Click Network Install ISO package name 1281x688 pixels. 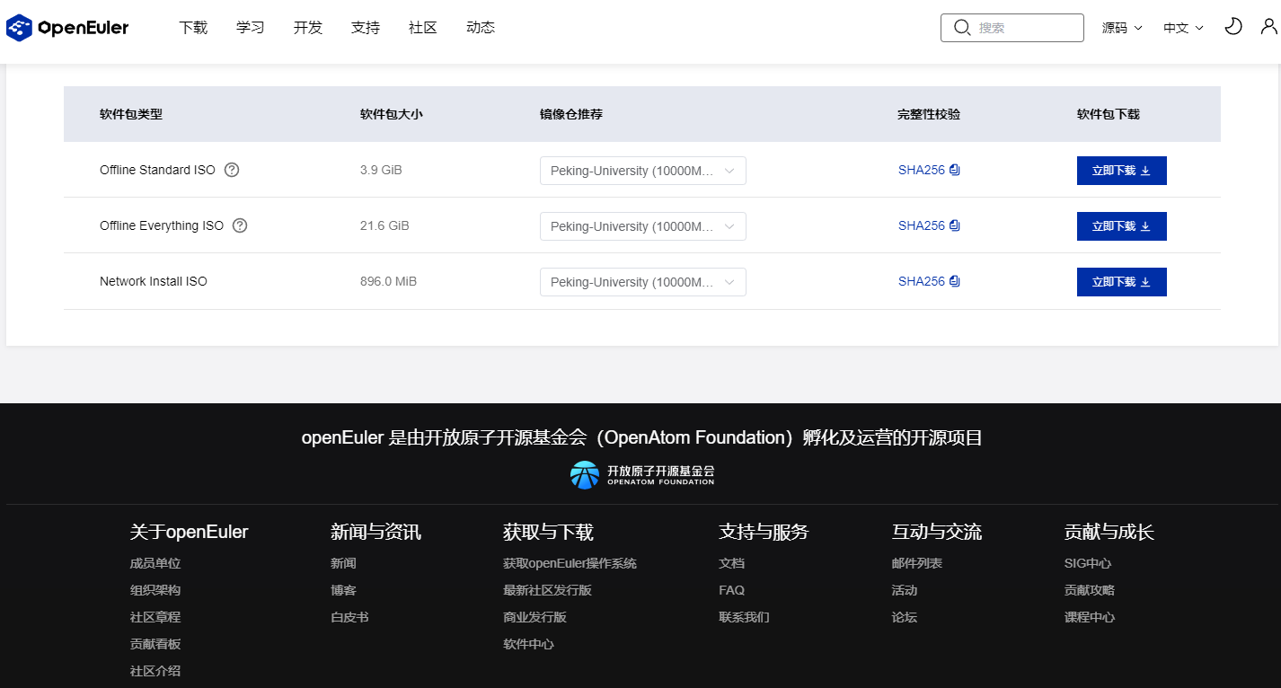pos(154,281)
